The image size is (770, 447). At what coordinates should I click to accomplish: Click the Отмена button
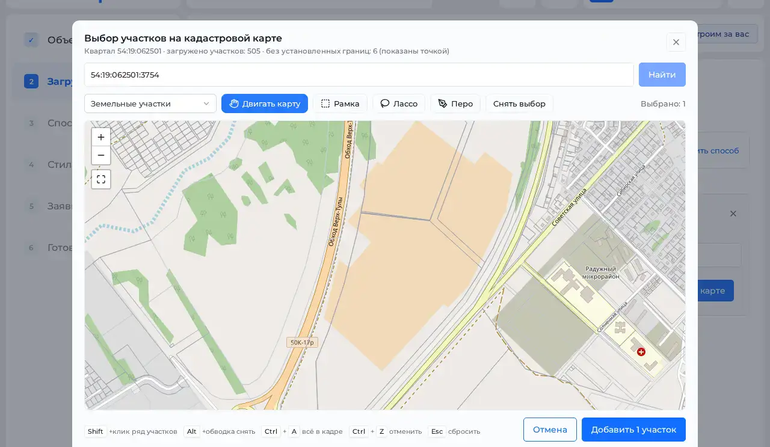tap(550, 430)
